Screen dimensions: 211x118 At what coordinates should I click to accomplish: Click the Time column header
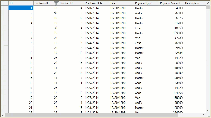click(x=121, y=3)
